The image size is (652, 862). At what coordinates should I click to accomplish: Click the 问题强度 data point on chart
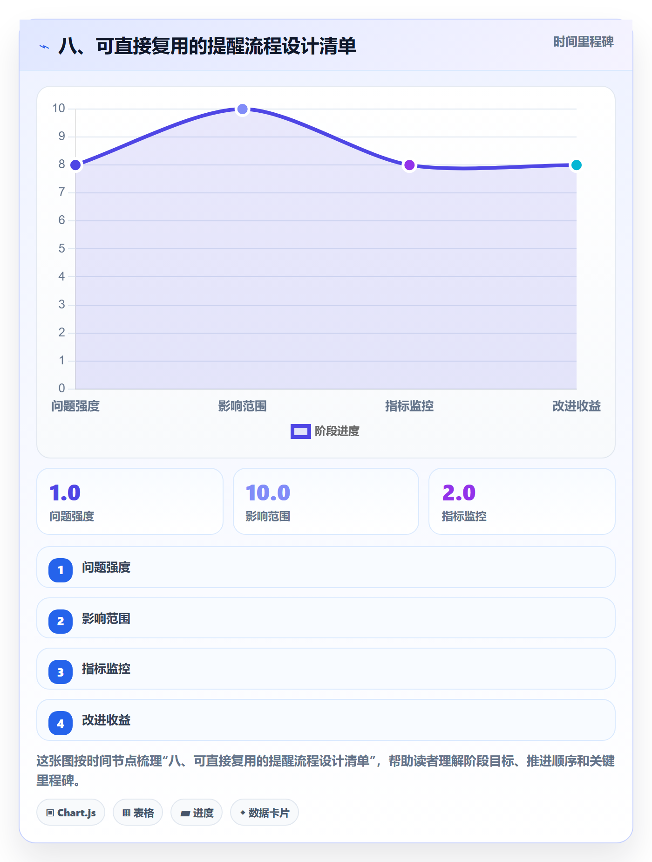(75, 165)
